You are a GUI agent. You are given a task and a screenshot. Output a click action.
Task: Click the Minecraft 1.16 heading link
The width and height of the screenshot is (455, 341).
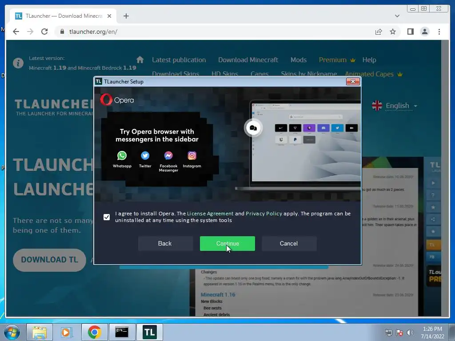pos(218,295)
